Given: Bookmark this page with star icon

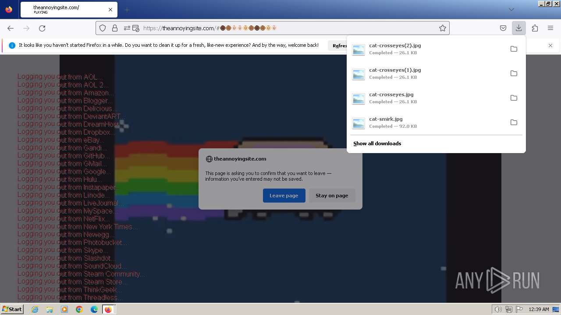Looking at the screenshot, I should coord(443,28).
